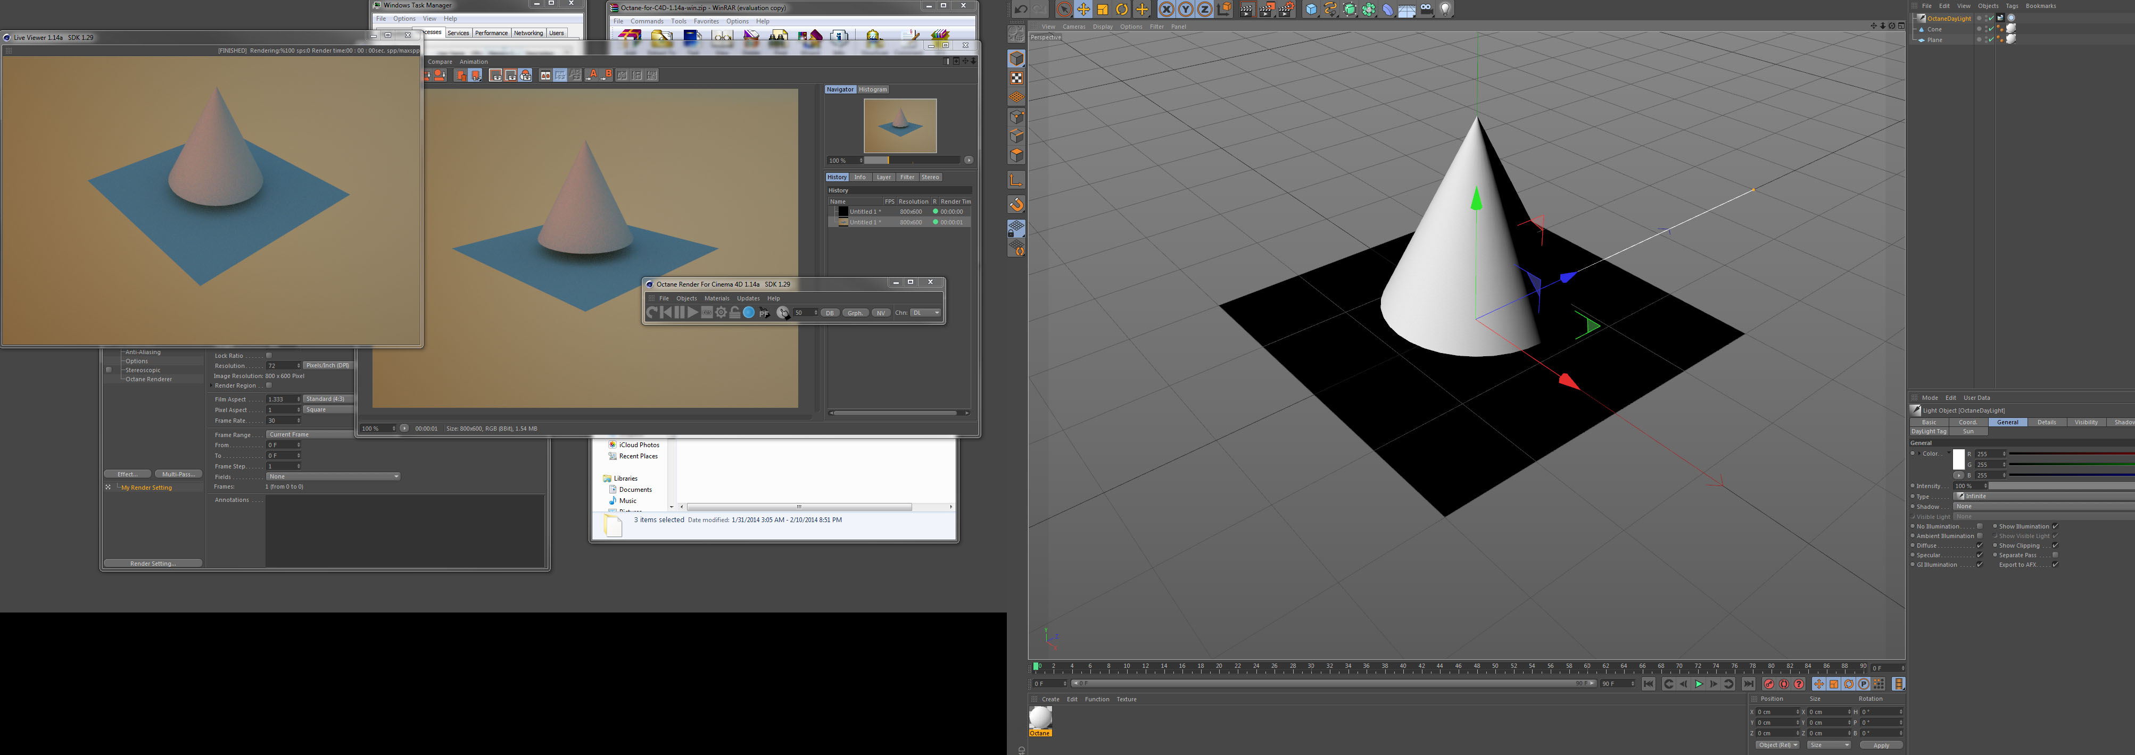Add a Cube primitive object
Image resolution: width=2135 pixels, height=755 pixels.
(x=1310, y=9)
